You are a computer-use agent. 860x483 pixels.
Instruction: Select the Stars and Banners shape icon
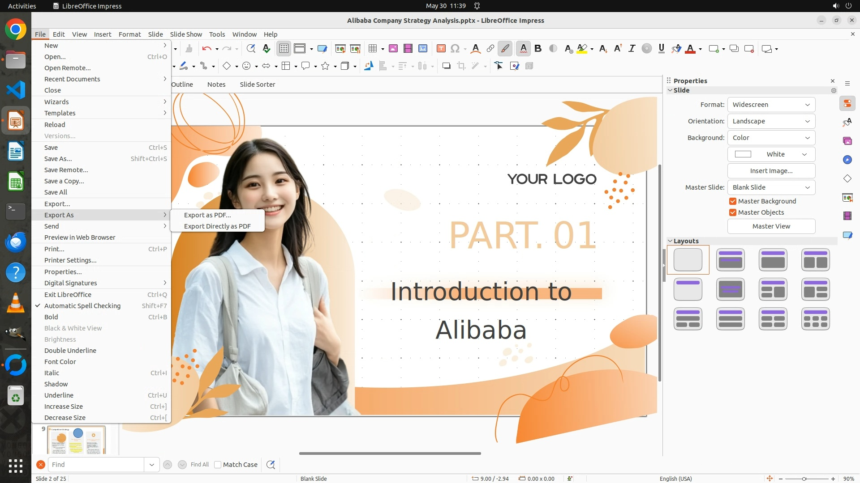pyautogui.click(x=325, y=66)
